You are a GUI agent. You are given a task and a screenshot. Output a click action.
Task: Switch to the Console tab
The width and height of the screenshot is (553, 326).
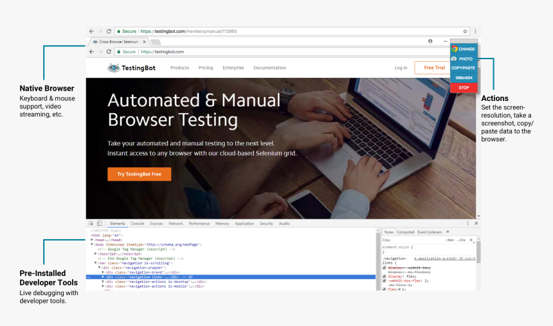click(x=138, y=223)
